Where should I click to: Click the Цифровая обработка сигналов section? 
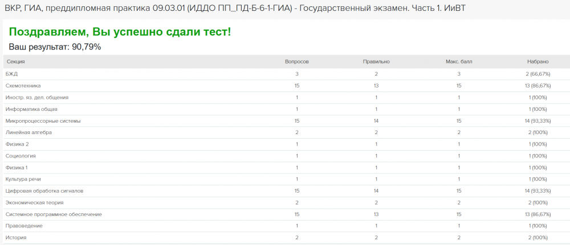[44, 191]
